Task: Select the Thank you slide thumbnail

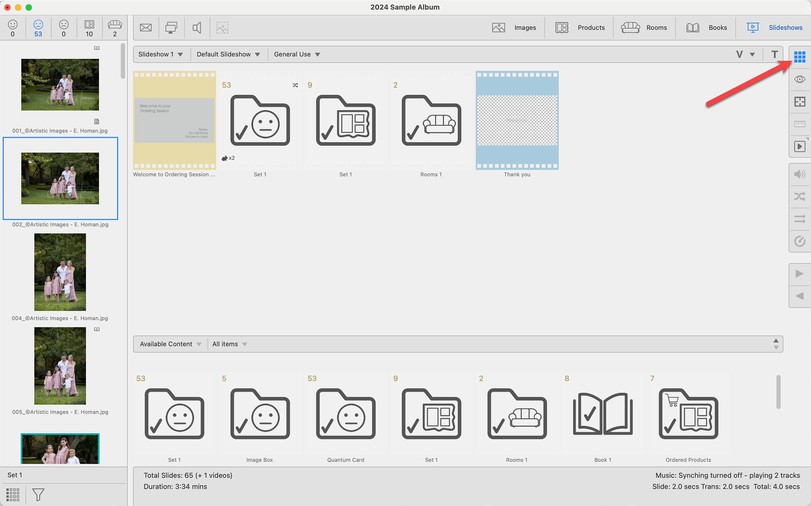Action: click(517, 120)
